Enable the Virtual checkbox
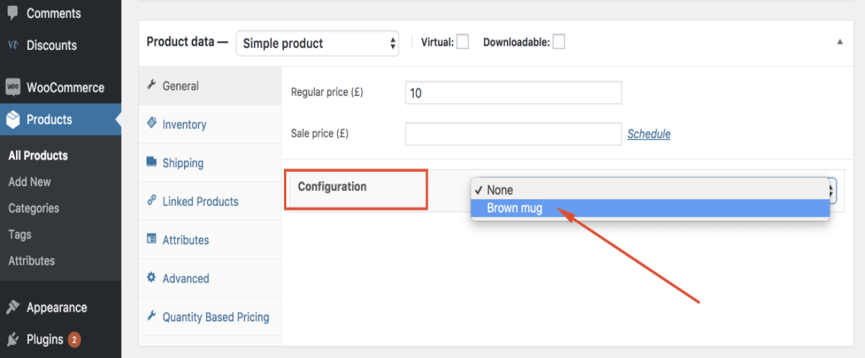 pos(462,42)
